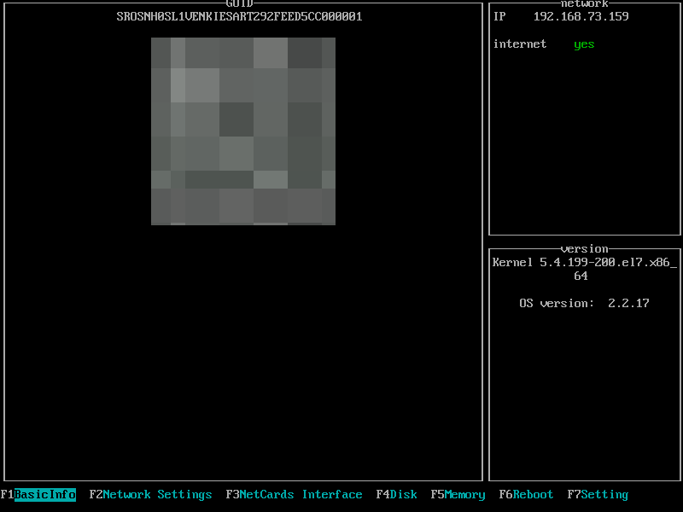Click the version panel title
Image resolution: width=683 pixels, height=512 pixels.
click(584, 249)
